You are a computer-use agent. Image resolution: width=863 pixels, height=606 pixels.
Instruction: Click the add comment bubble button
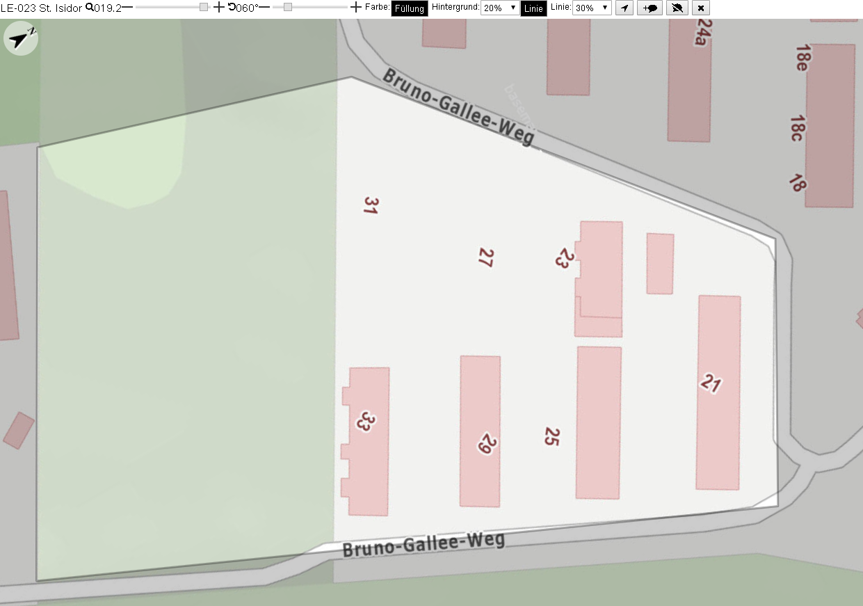650,8
